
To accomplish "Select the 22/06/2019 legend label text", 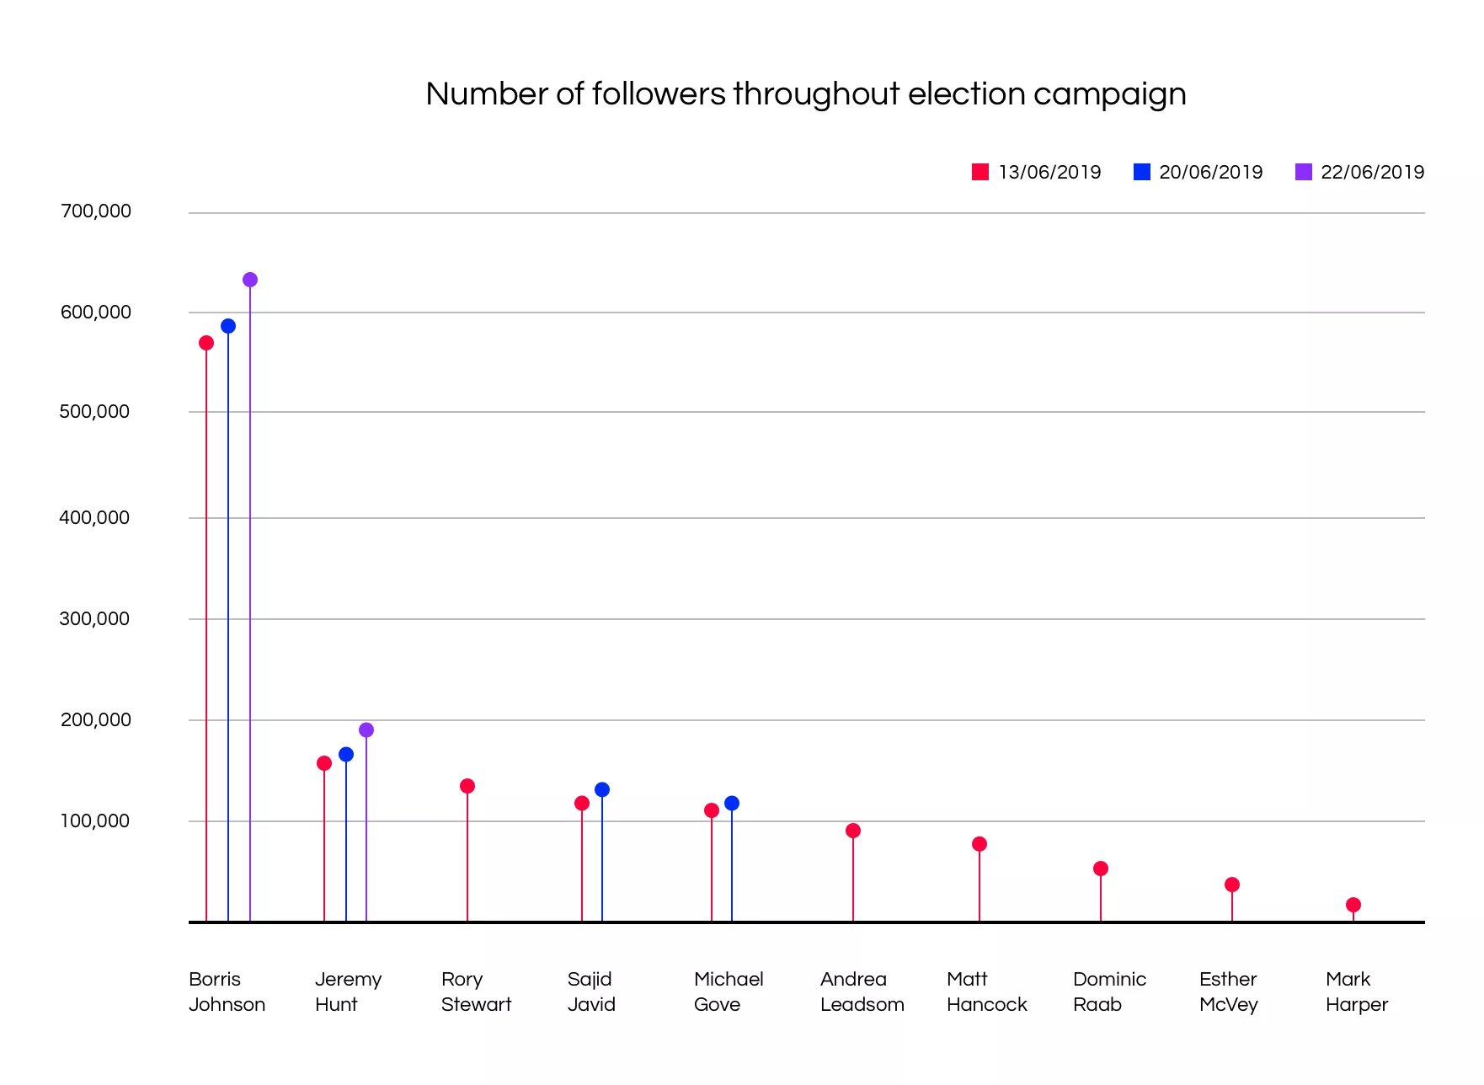I will (x=1372, y=172).
